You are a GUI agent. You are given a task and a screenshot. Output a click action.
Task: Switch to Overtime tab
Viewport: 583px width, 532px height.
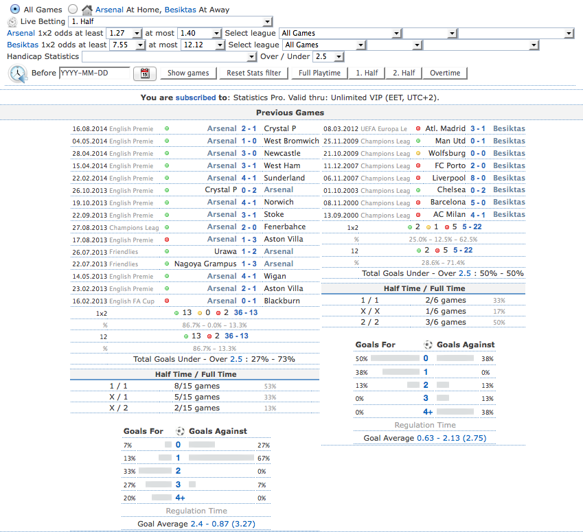445,73
